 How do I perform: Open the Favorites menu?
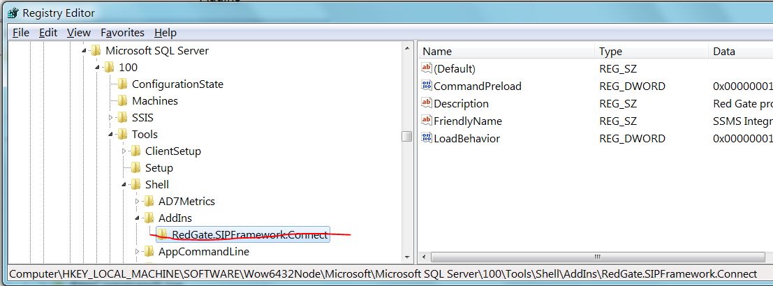click(x=122, y=33)
